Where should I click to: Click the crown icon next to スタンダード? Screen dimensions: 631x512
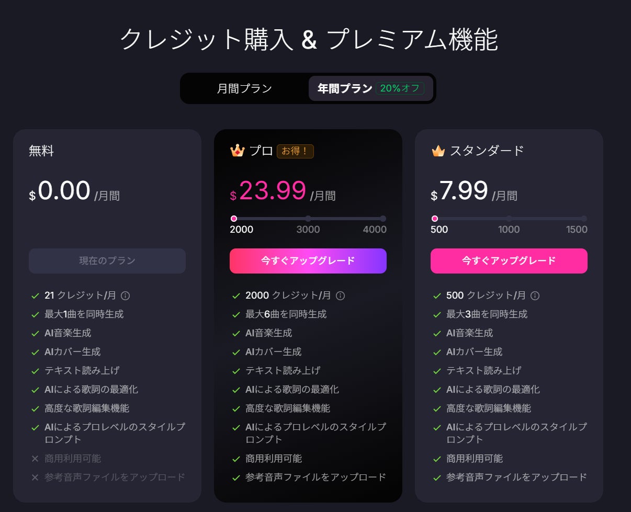click(438, 151)
